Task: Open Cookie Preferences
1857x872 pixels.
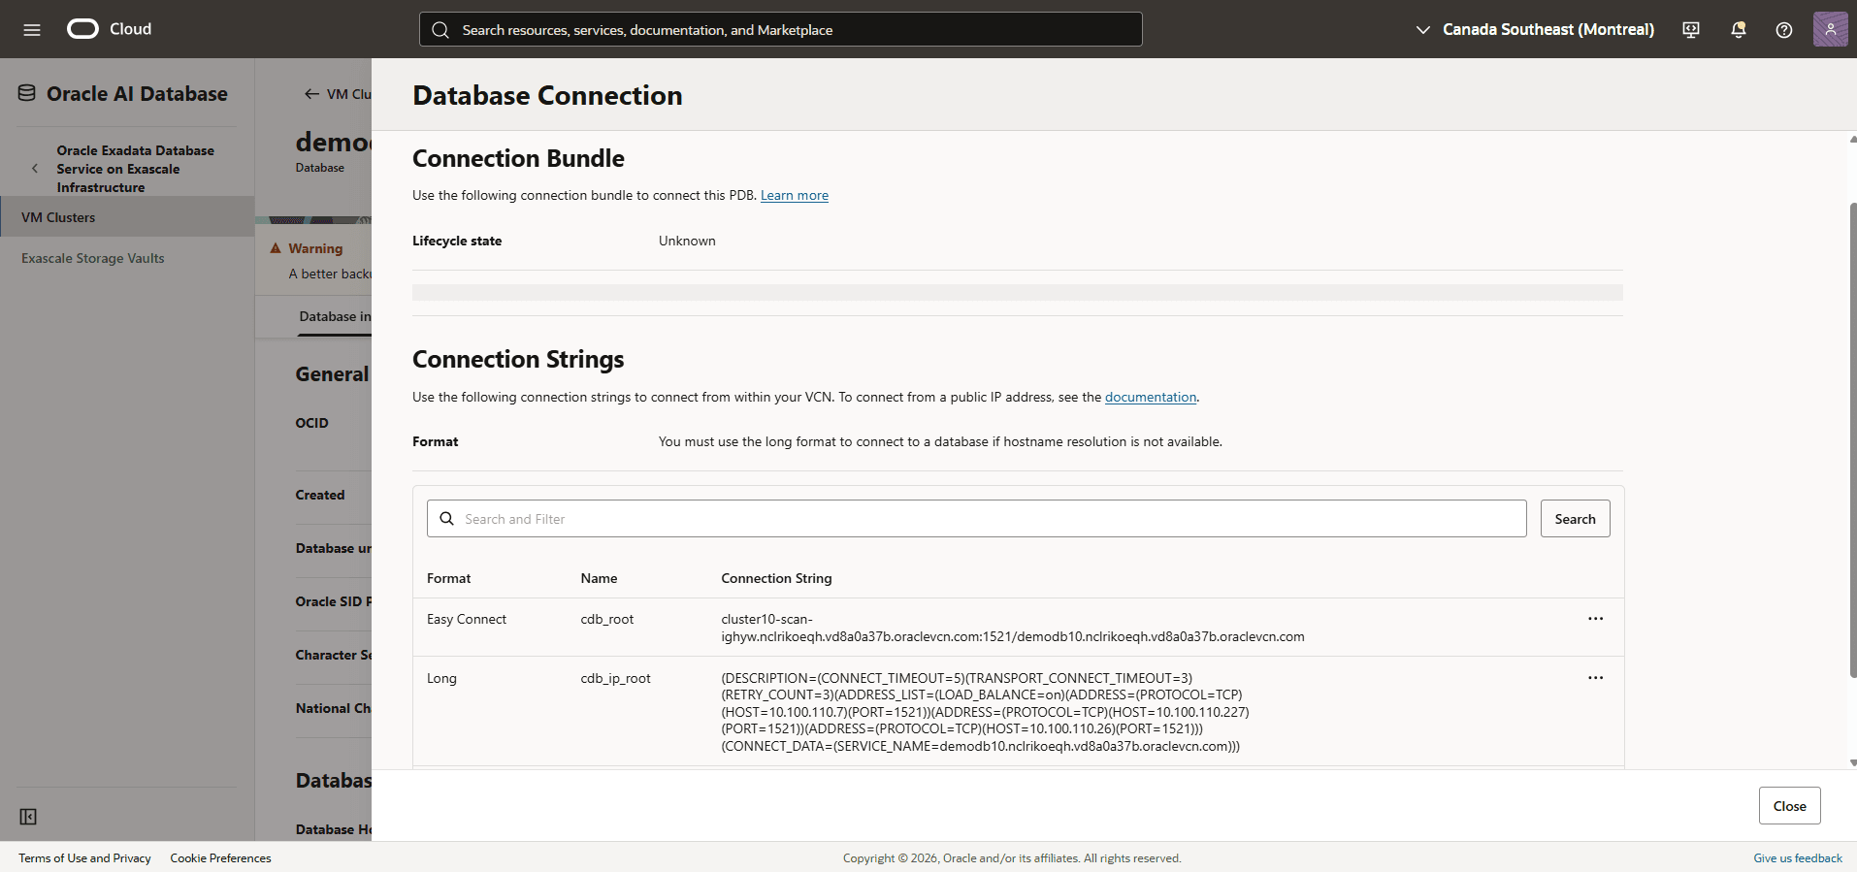Action: click(220, 858)
